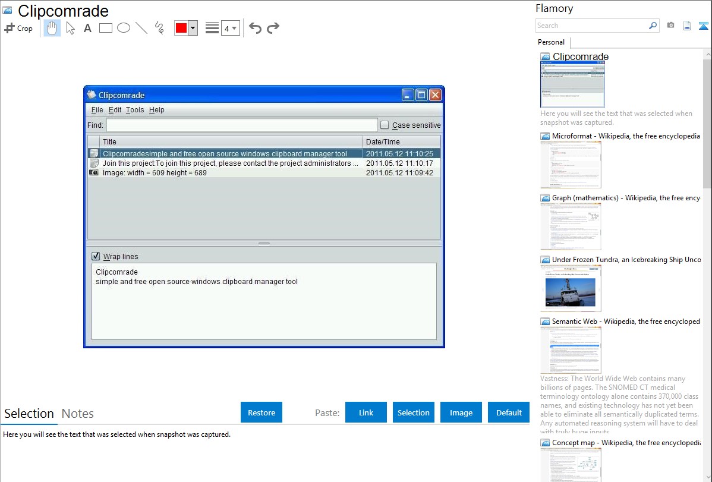Viewport: 712px width, 482px height.
Task: Select the ellipse shape tool
Action: pyautogui.click(x=124, y=28)
